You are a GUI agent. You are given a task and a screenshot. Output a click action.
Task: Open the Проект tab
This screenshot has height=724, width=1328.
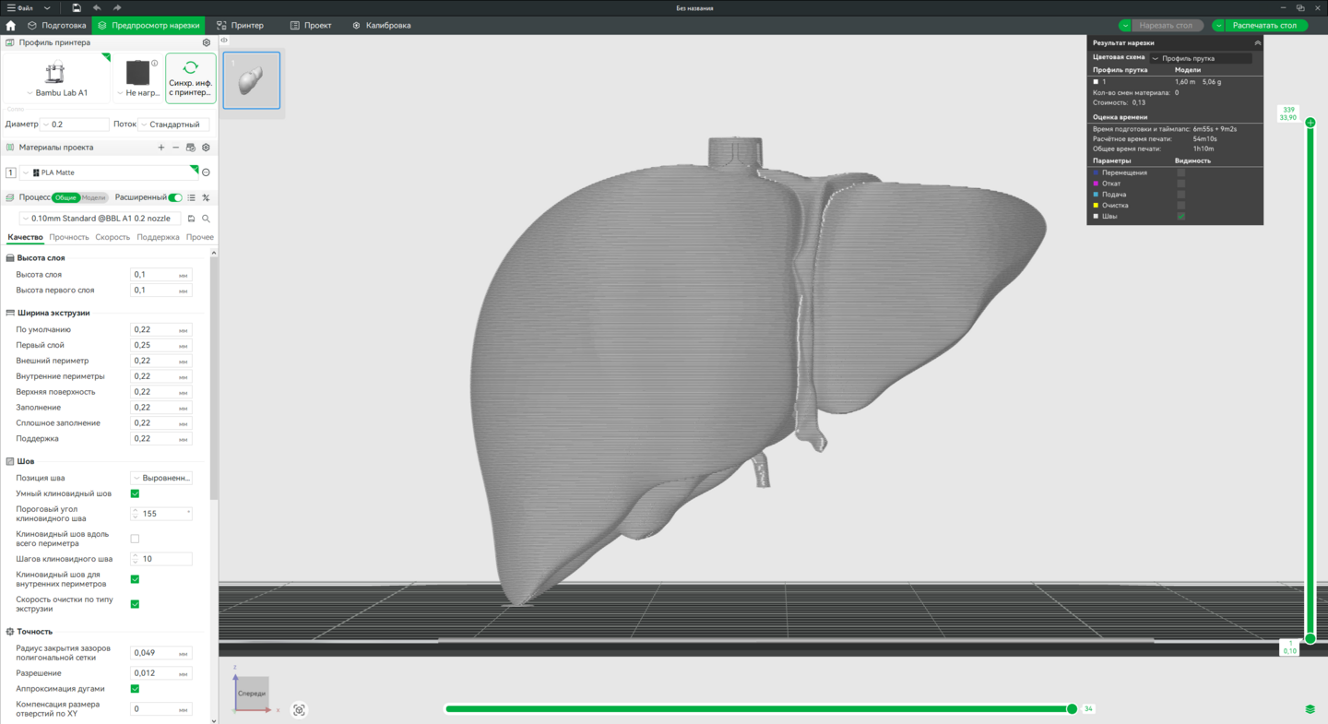click(x=311, y=26)
